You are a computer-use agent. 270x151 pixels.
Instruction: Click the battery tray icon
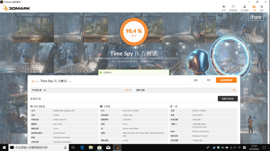227,147
